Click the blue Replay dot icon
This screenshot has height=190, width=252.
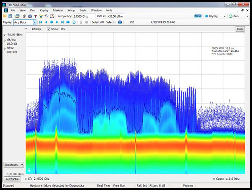click(x=206, y=16)
